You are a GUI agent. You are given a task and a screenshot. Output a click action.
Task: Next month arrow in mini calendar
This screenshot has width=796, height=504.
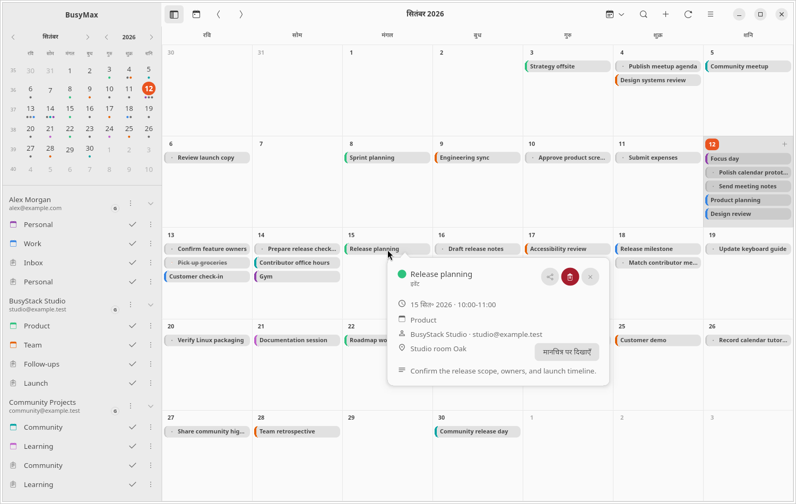click(x=88, y=37)
